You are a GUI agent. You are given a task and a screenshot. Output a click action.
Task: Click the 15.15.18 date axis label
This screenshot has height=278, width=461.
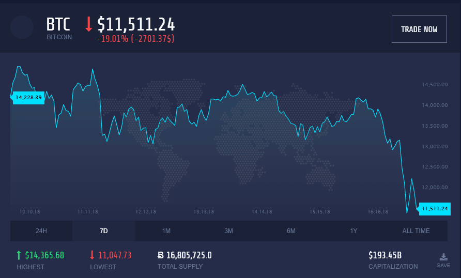coord(320,211)
